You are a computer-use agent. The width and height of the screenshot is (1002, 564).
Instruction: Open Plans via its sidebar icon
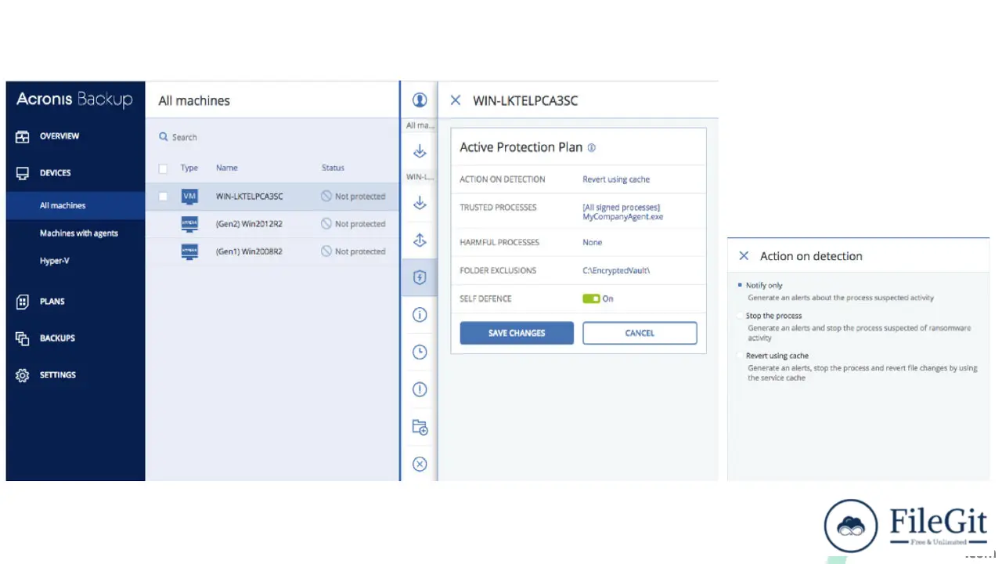[x=23, y=302]
